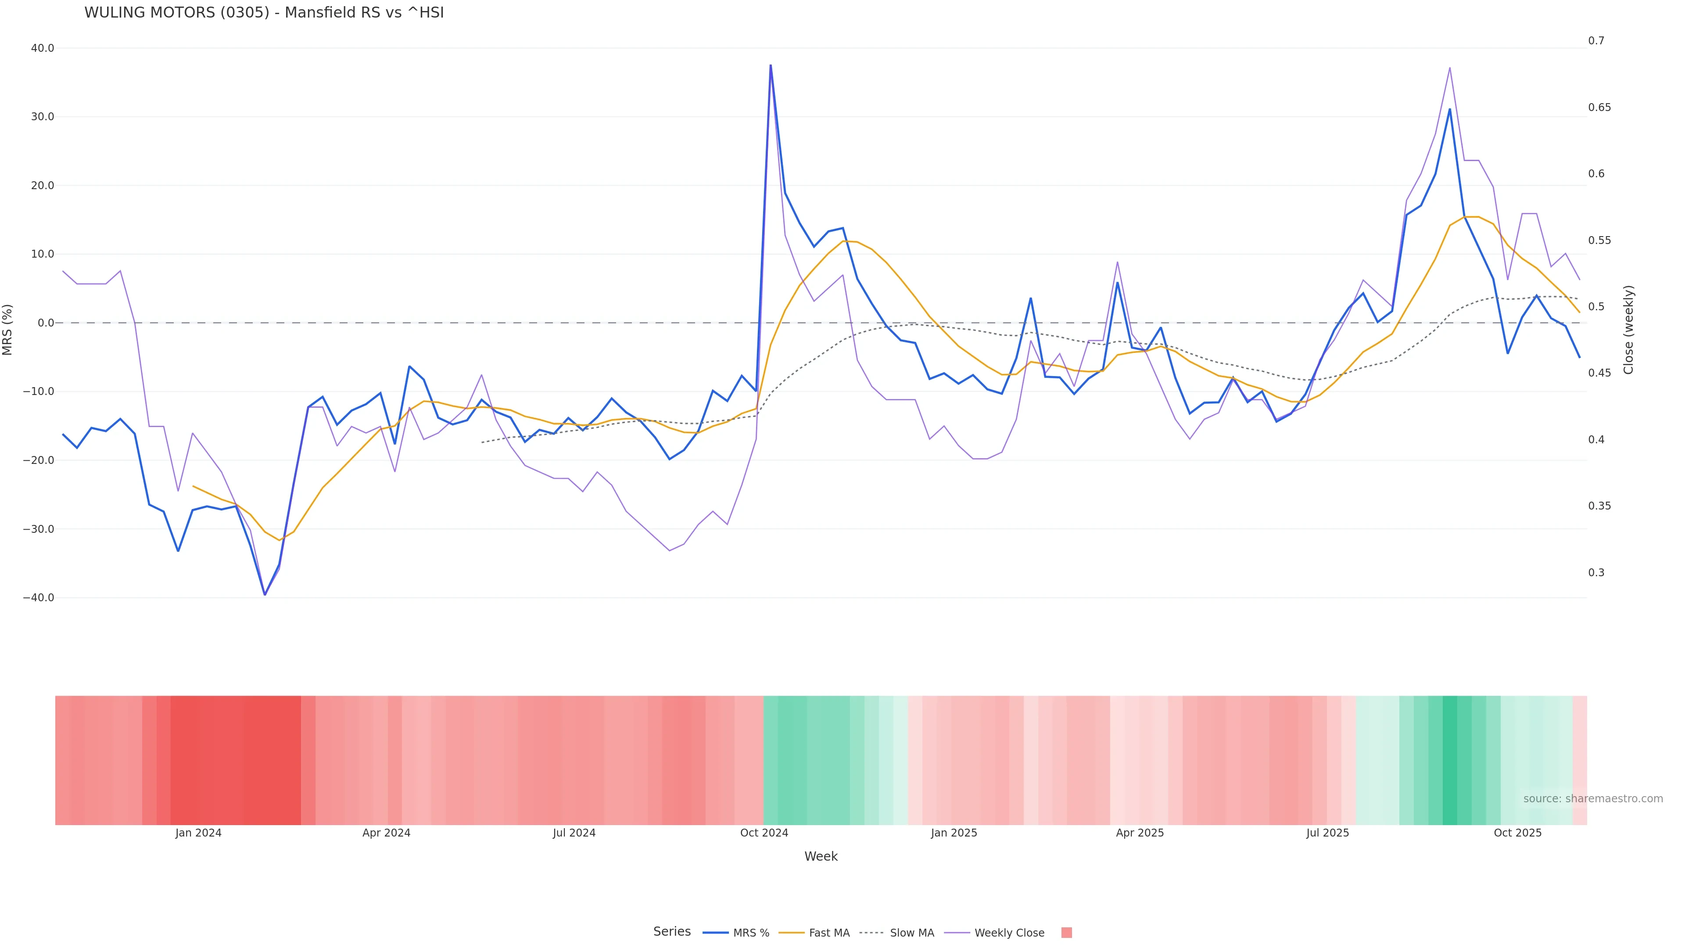The width and height of the screenshot is (1685, 948).
Task: Select the Jan 2025 x-axis label
Action: pos(954,833)
